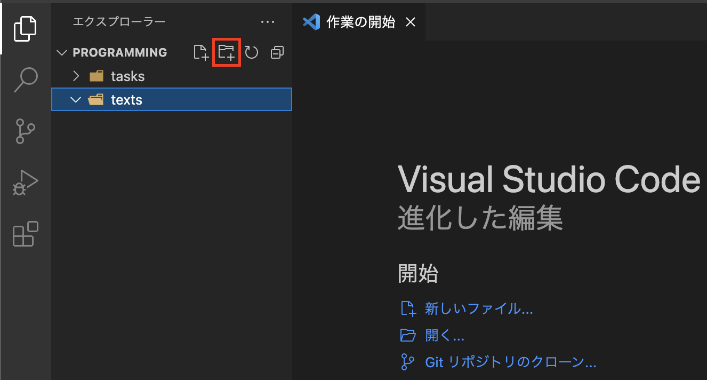This screenshot has width=707, height=380.
Task: Select the Source Control icon
Action: click(25, 131)
